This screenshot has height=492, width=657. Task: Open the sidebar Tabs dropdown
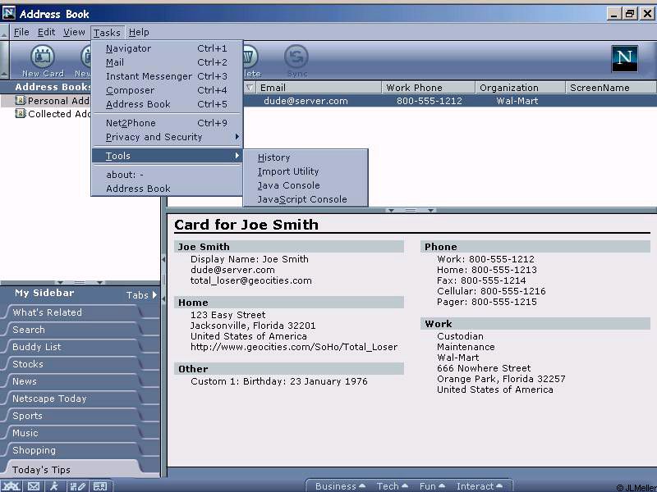point(141,295)
